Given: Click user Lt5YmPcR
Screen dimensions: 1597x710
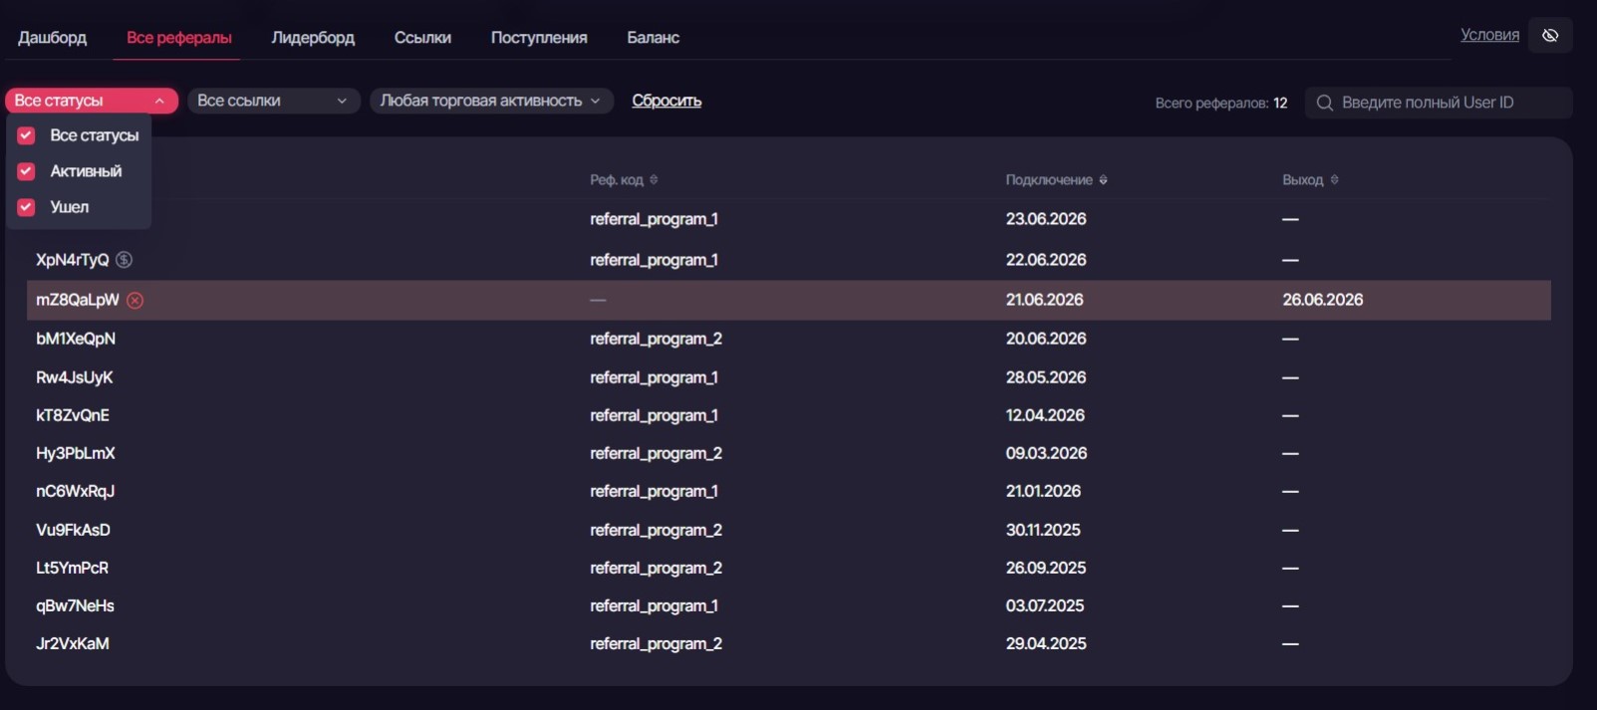Looking at the screenshot, I should [73, 568].
